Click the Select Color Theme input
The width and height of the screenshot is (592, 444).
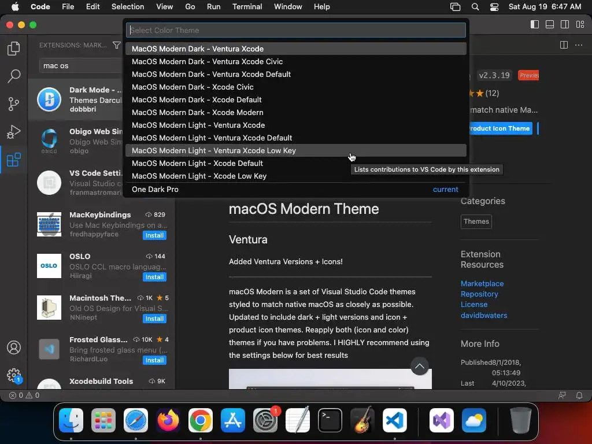click(296, 30)
